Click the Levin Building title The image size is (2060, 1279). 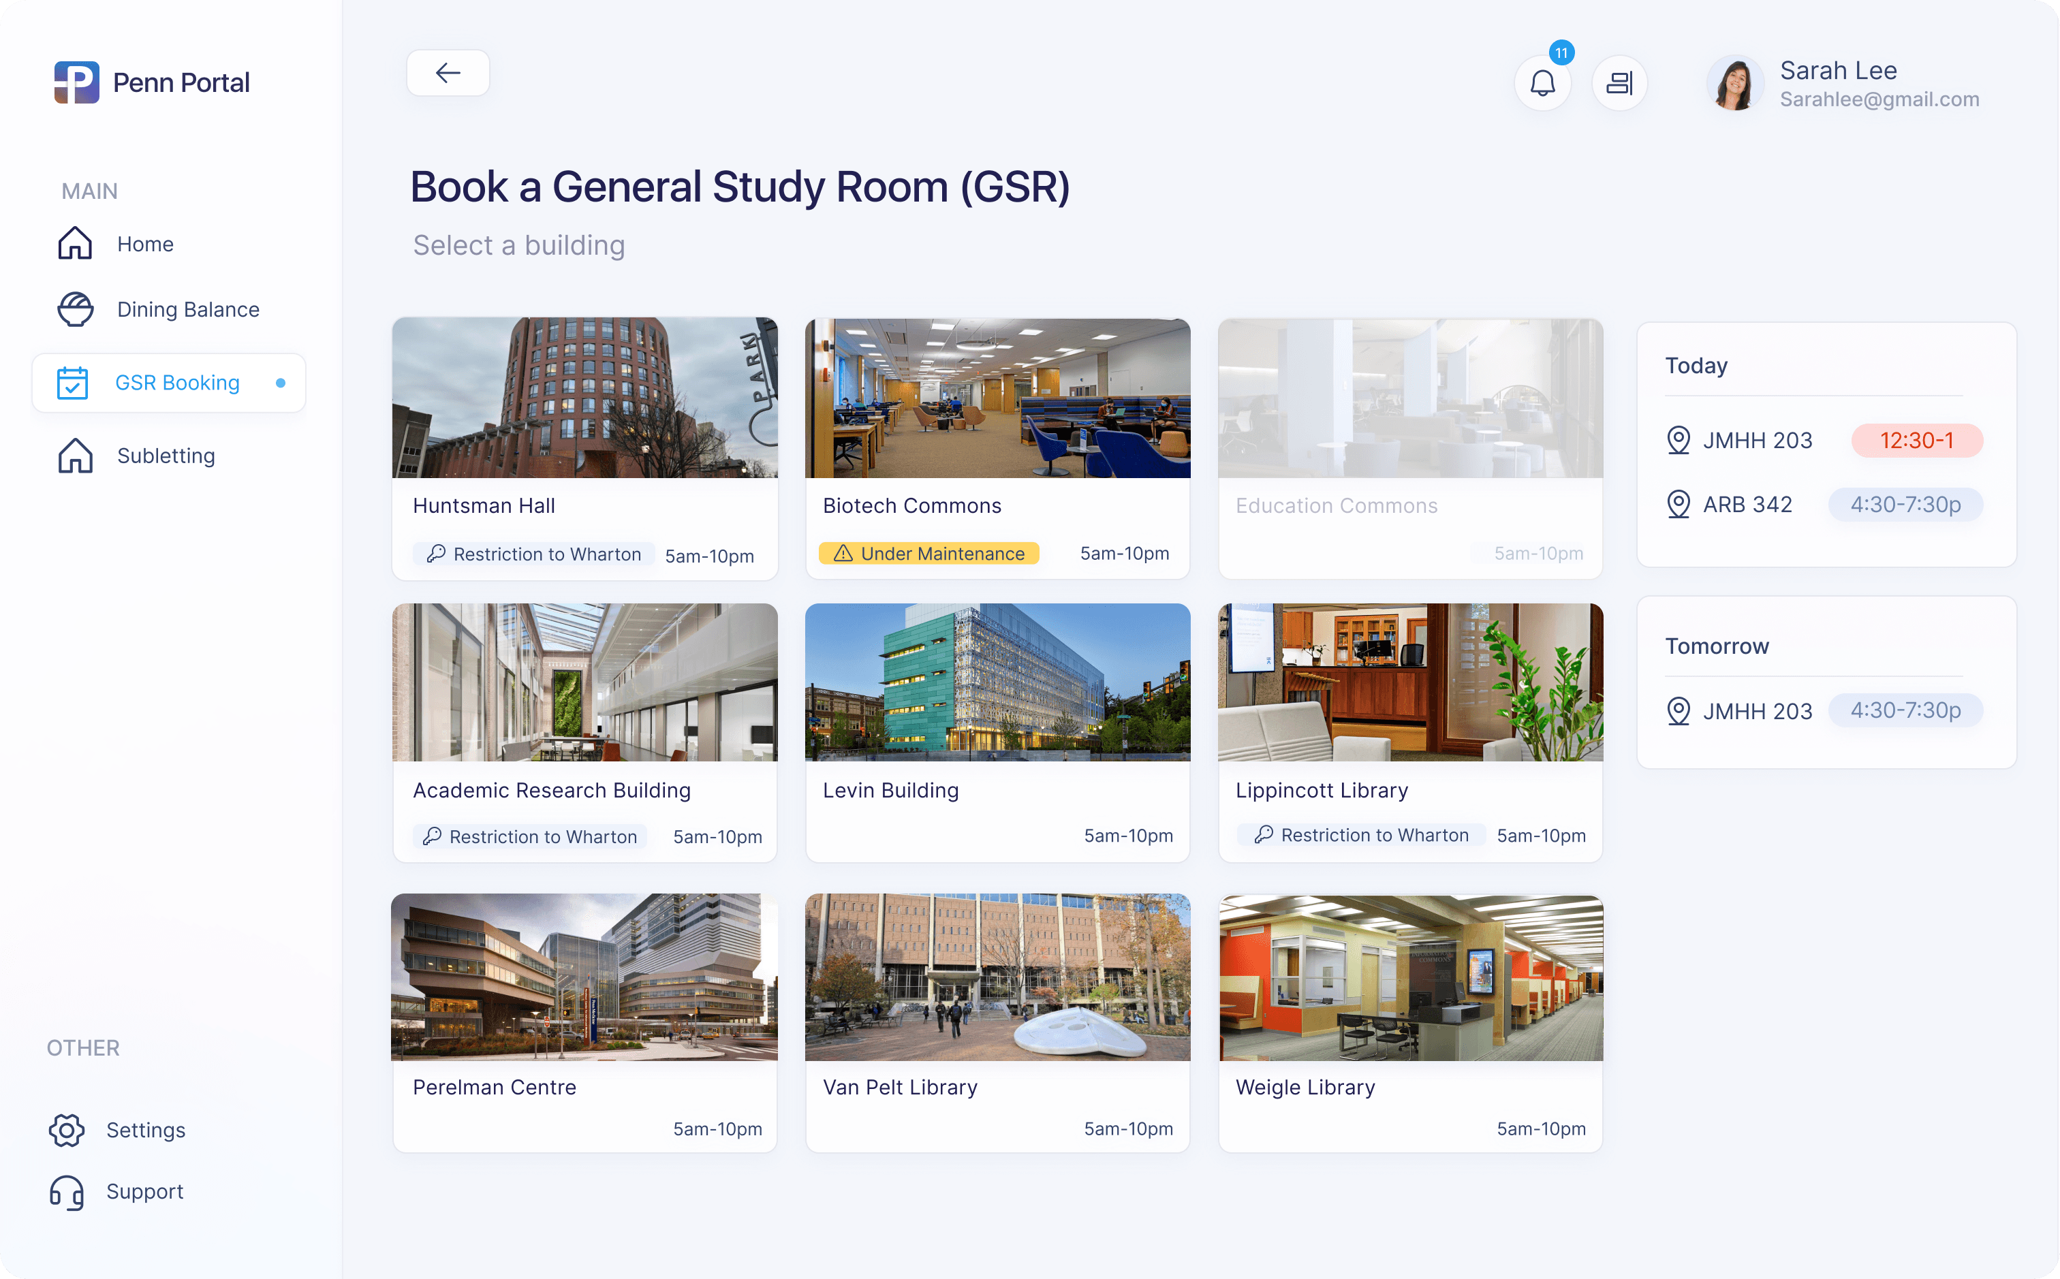890,789
